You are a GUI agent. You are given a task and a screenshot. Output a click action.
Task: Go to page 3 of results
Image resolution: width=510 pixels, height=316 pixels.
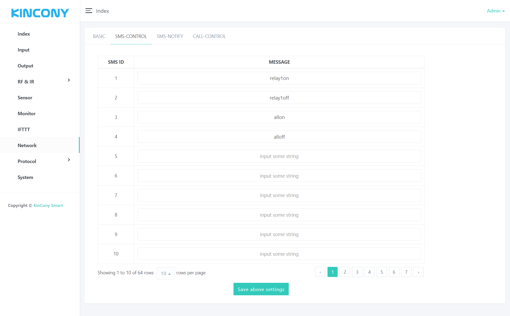coord(357,272)
